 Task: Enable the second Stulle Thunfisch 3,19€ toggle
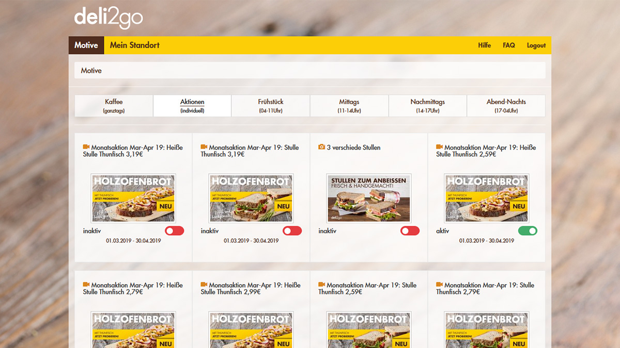(292, 230)
